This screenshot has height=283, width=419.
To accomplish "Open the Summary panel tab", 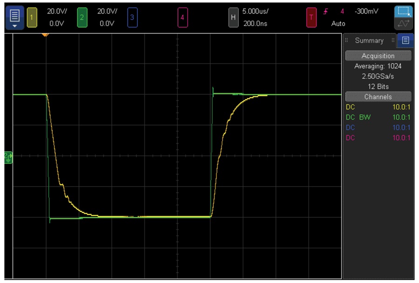I will pyautogui.click(x=369, y=40).
